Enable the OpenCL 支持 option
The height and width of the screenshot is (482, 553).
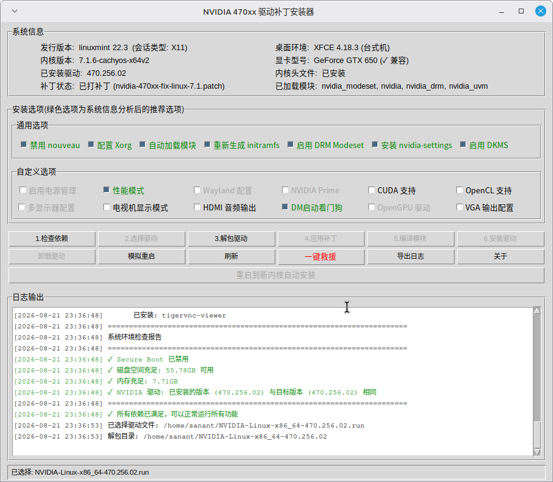[x=459, y=190]
